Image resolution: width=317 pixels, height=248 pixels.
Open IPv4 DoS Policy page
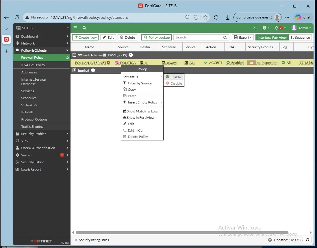[x=42, y=65]
